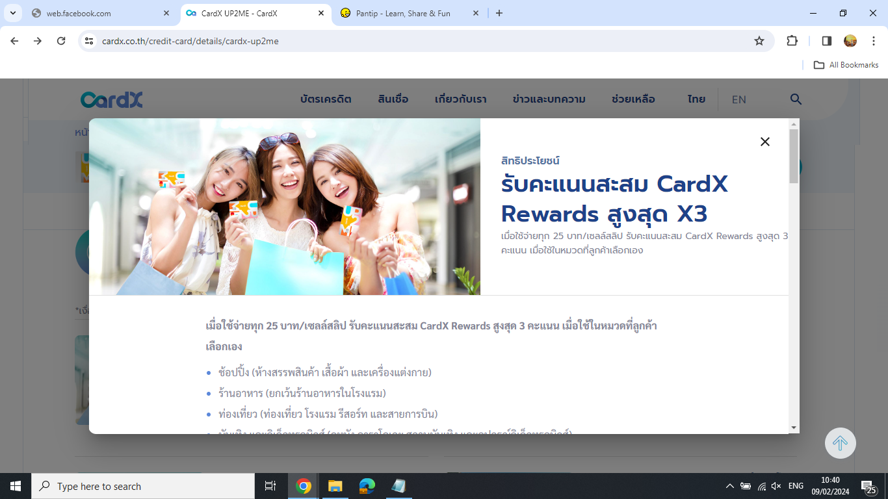
Task: Click the ช้อปปิ้ง bullet item
Action: coord(325,372)
